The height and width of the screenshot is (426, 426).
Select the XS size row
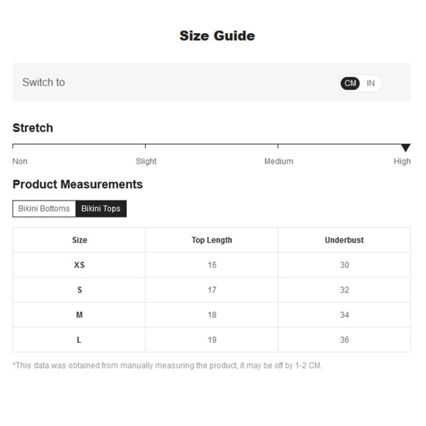(x=80, y=265)
